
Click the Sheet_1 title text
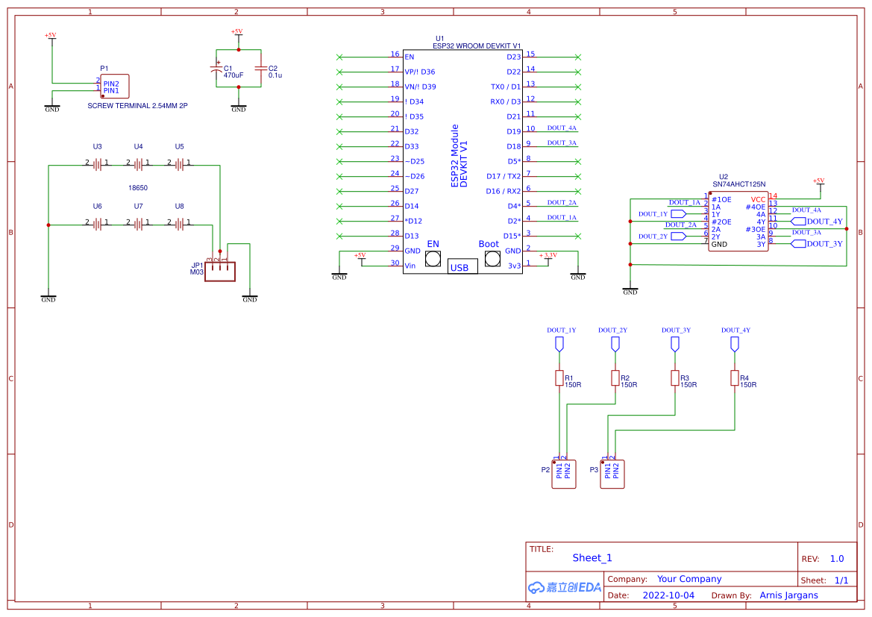[592, 557]
